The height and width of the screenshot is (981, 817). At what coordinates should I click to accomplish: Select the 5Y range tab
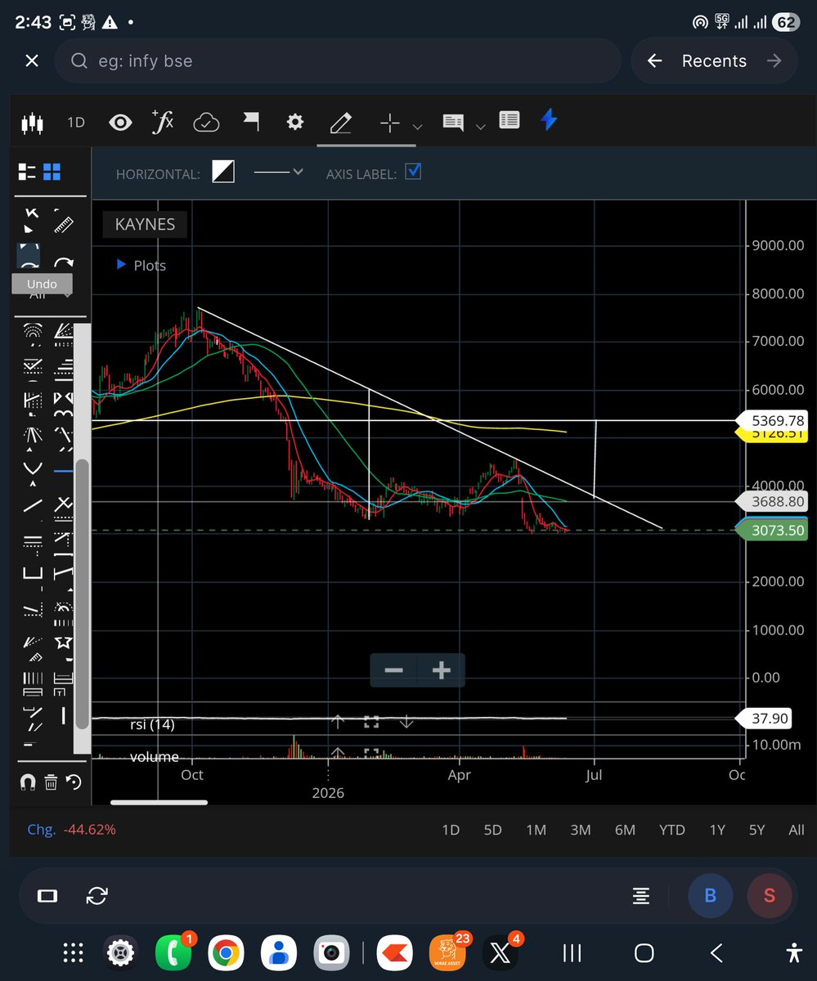[757, 830]
